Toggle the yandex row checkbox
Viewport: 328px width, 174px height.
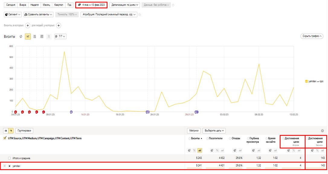click(9, 166)
